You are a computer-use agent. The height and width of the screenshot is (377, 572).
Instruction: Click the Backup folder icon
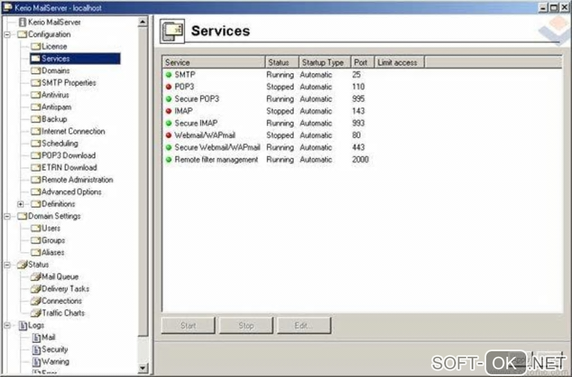pos(36,119)
